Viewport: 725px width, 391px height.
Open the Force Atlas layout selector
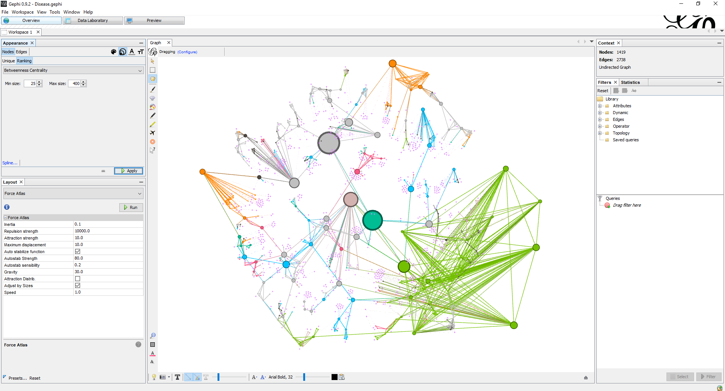tap(73, 193)
